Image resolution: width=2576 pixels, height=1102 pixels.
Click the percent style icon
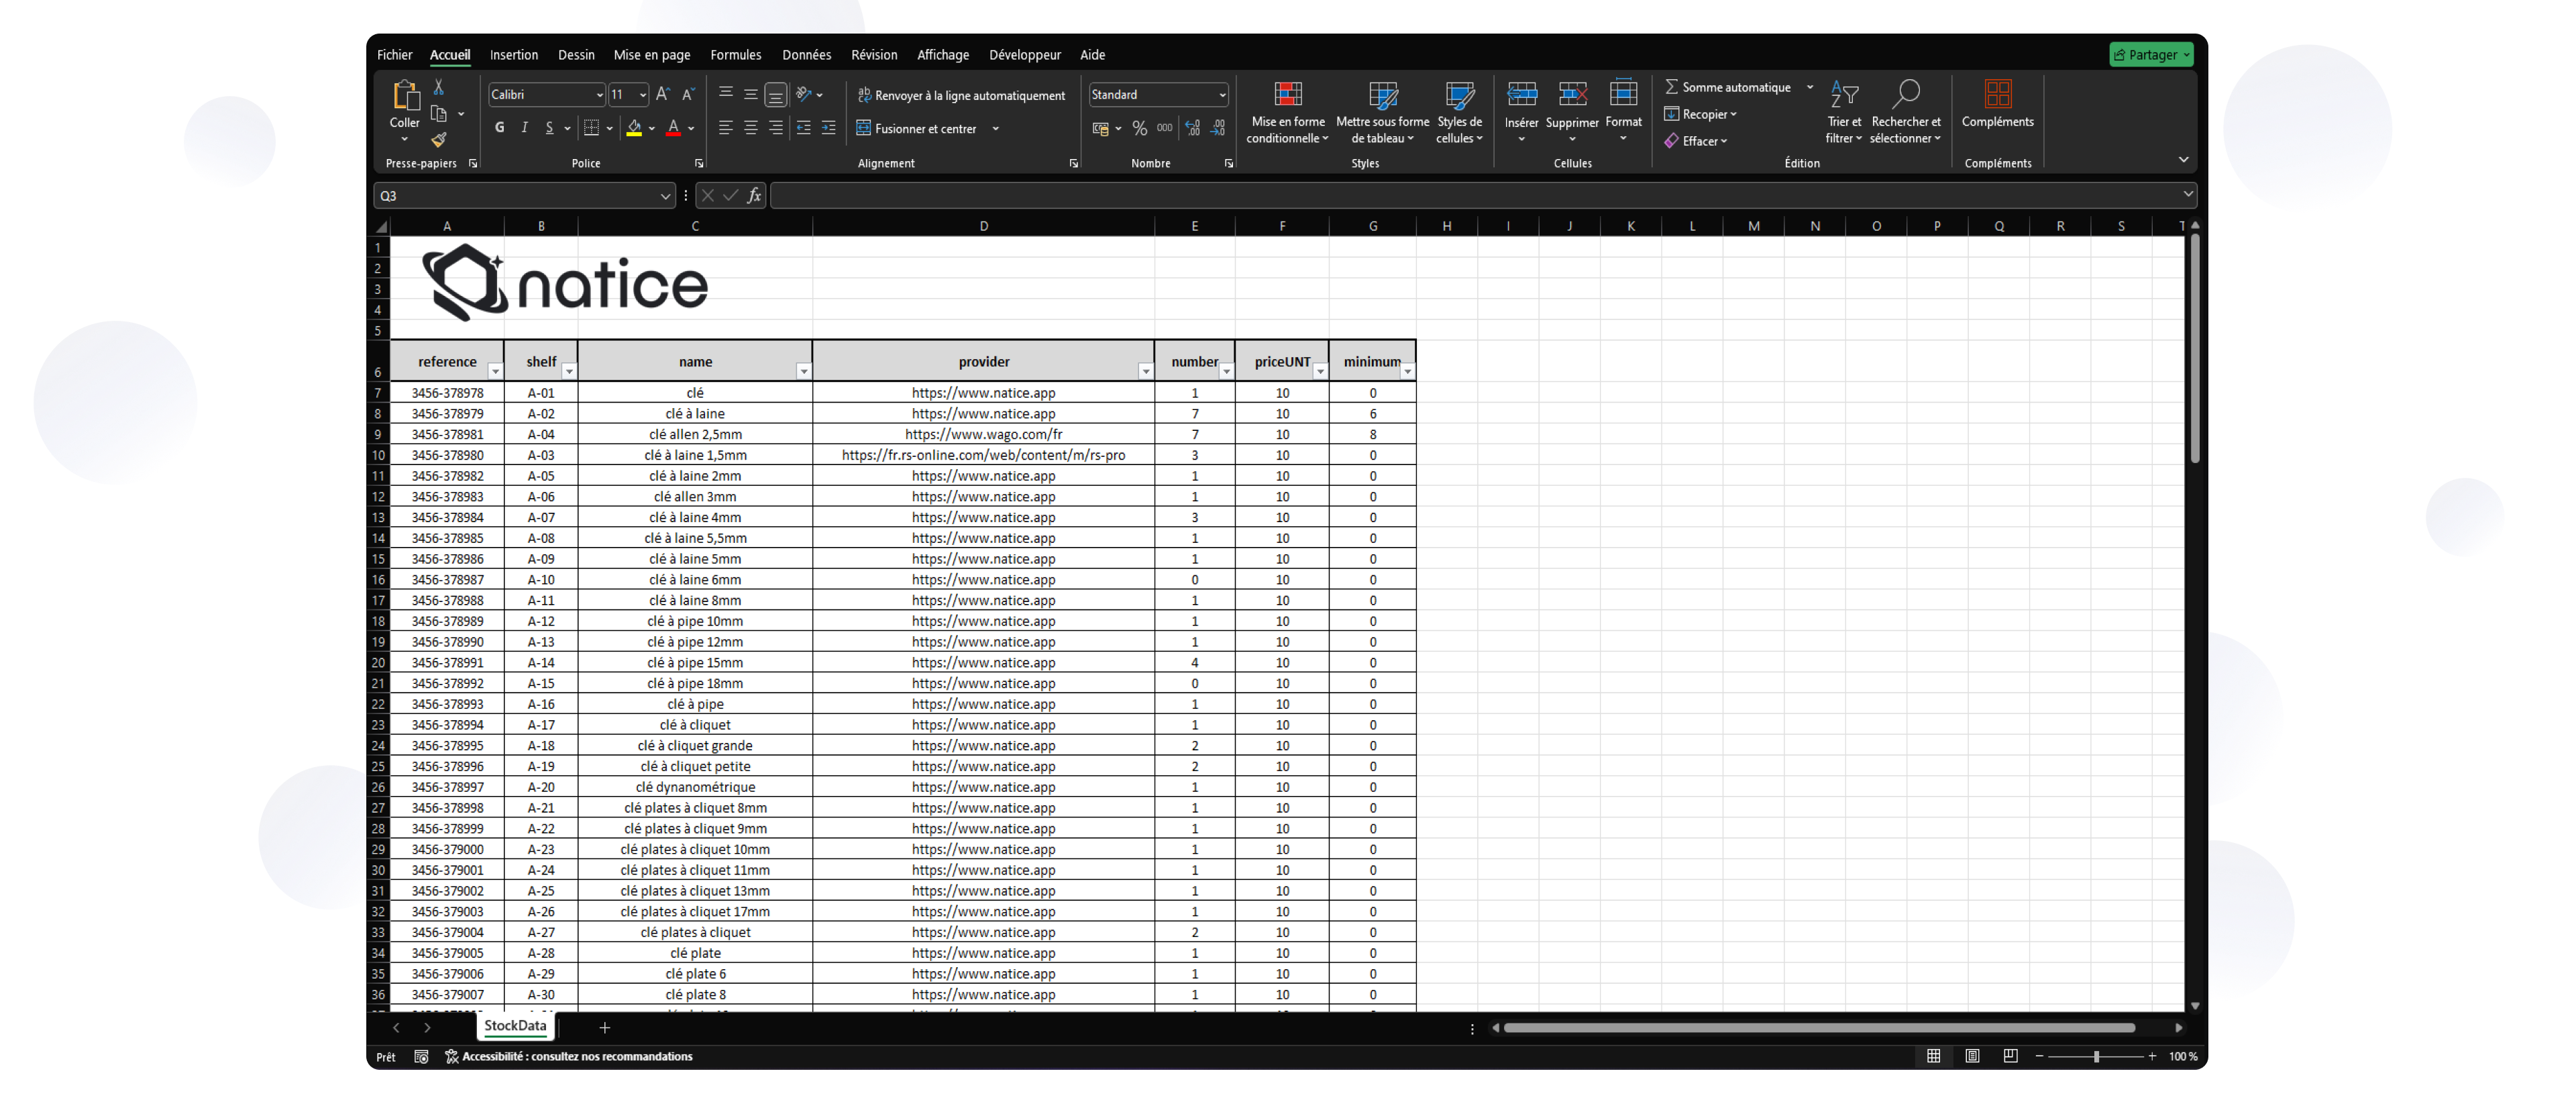[1139, 128]
